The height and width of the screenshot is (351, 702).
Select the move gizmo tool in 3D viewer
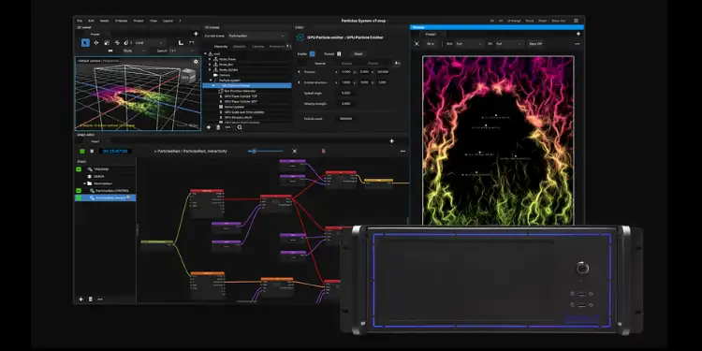[95, 42]
